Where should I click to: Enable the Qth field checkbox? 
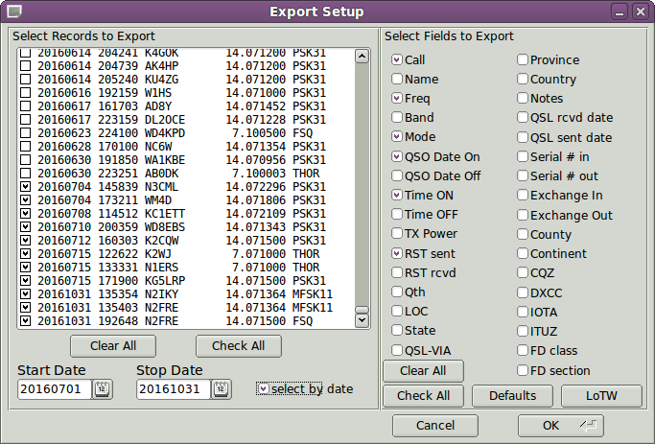(397, 292)
